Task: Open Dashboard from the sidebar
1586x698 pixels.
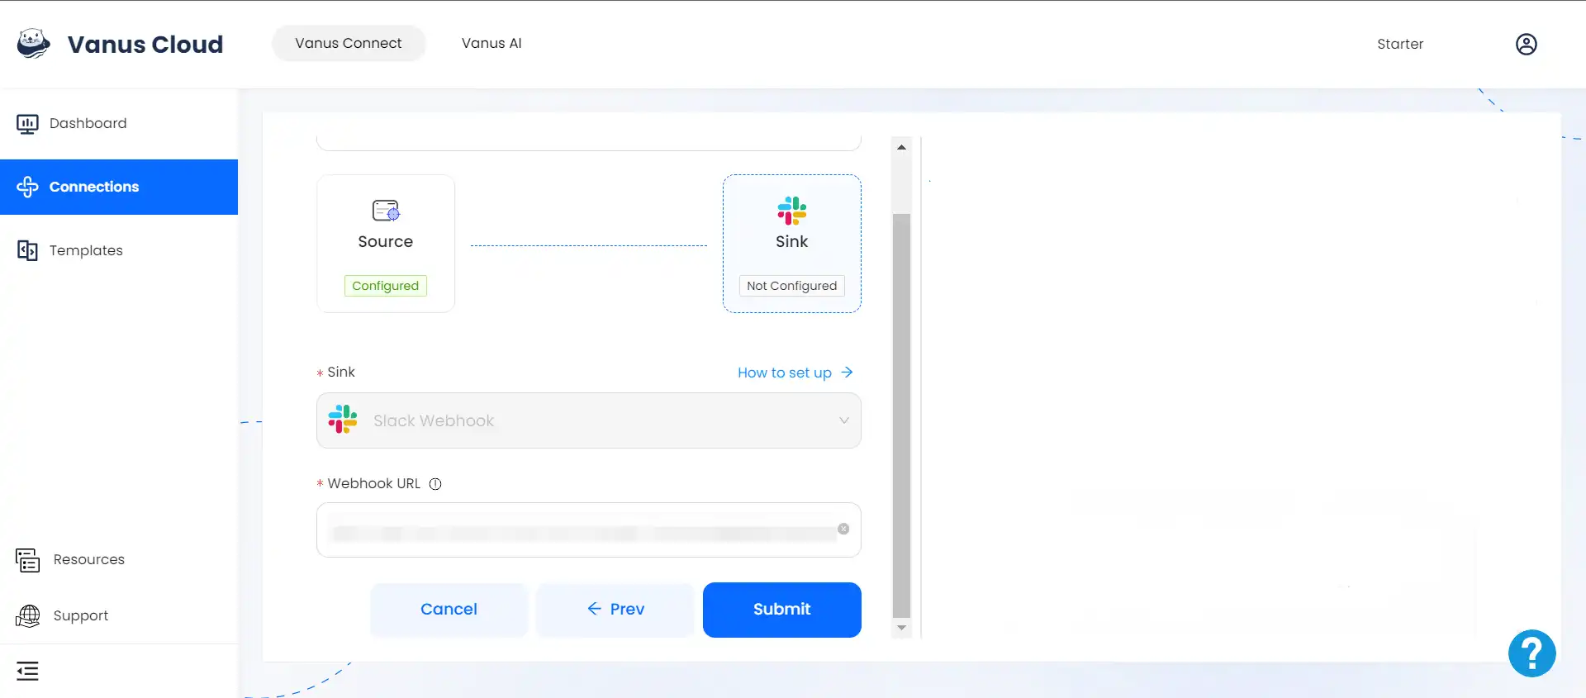Action: [x=119, y=124]
